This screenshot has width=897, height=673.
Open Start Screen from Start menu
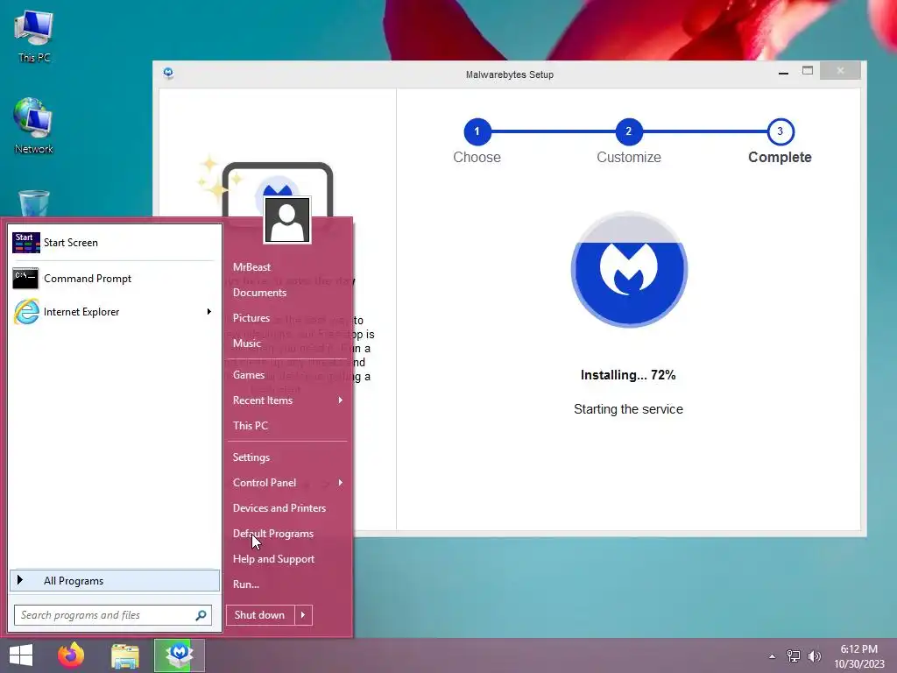tap(113, 243)
